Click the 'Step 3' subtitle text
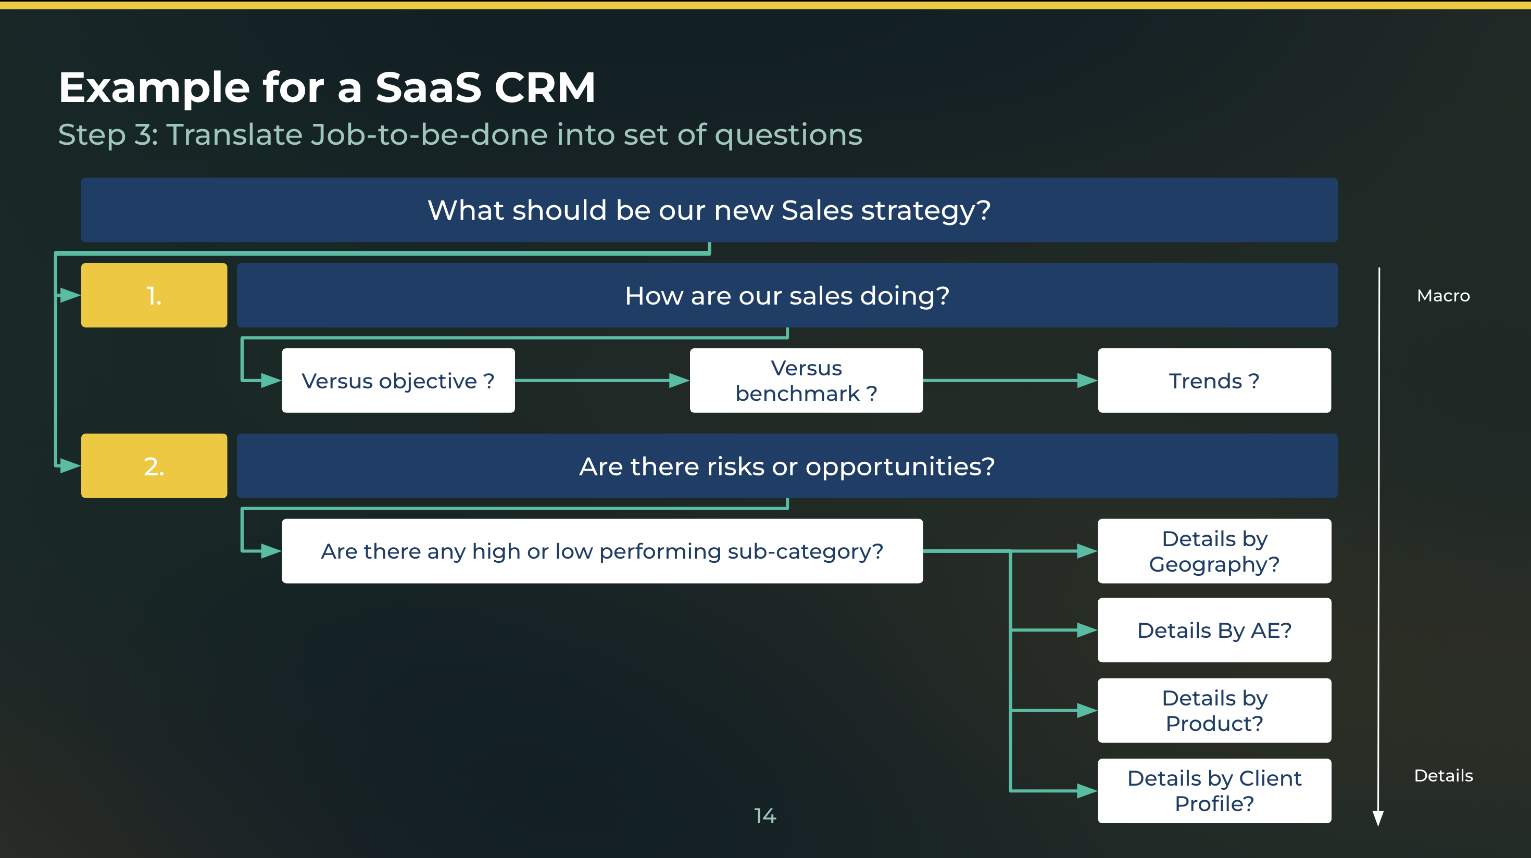 tap(459, 134)
